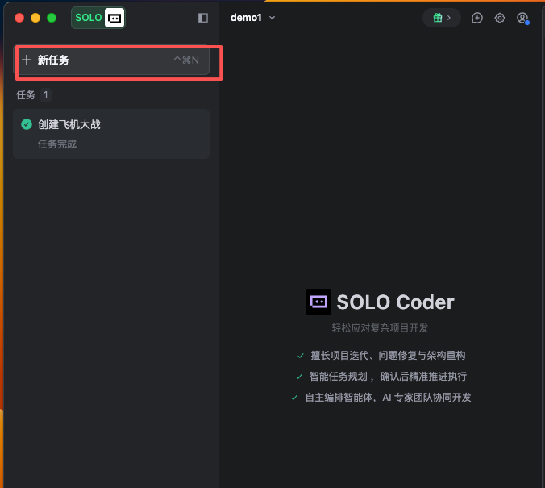Click the 任务完成 status text
This screenshot has width=545, height=488.
[57, 144]
